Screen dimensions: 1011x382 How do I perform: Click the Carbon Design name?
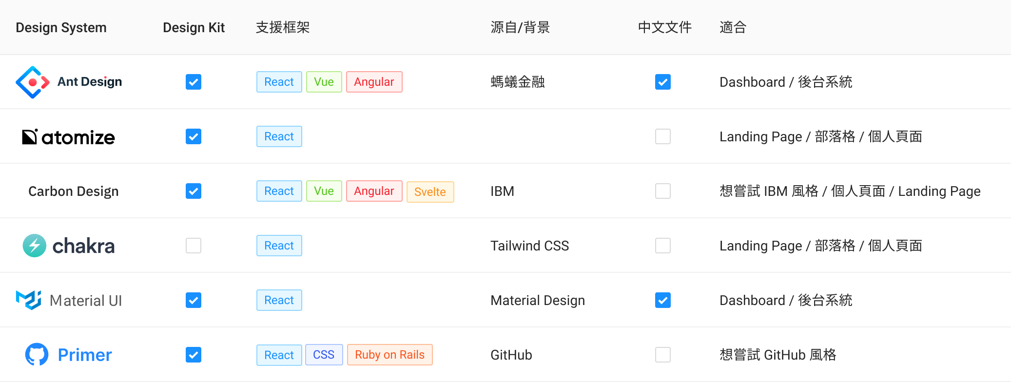(74, 191)
